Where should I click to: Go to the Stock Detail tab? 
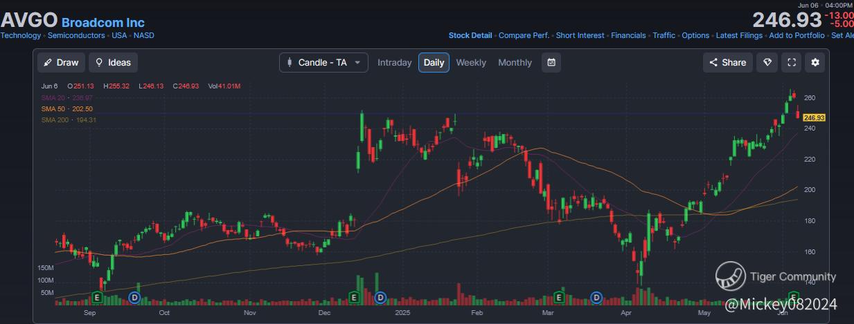[x=470, y=35]
